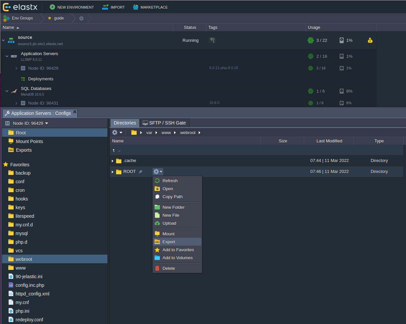Open the directory toolbar gear dropdown

(117, 132)
